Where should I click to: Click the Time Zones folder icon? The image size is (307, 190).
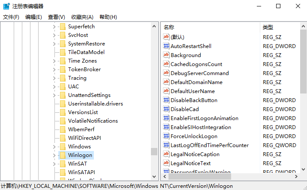pos(63,61)
